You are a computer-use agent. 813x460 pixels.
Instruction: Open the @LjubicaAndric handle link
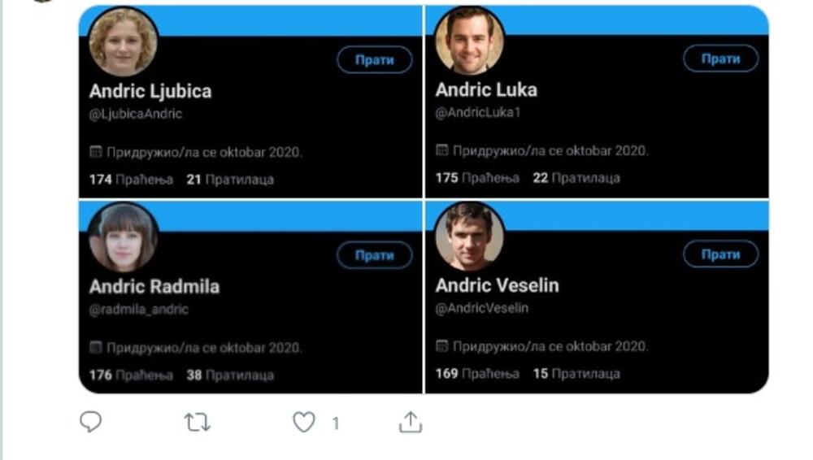point(136,114)
